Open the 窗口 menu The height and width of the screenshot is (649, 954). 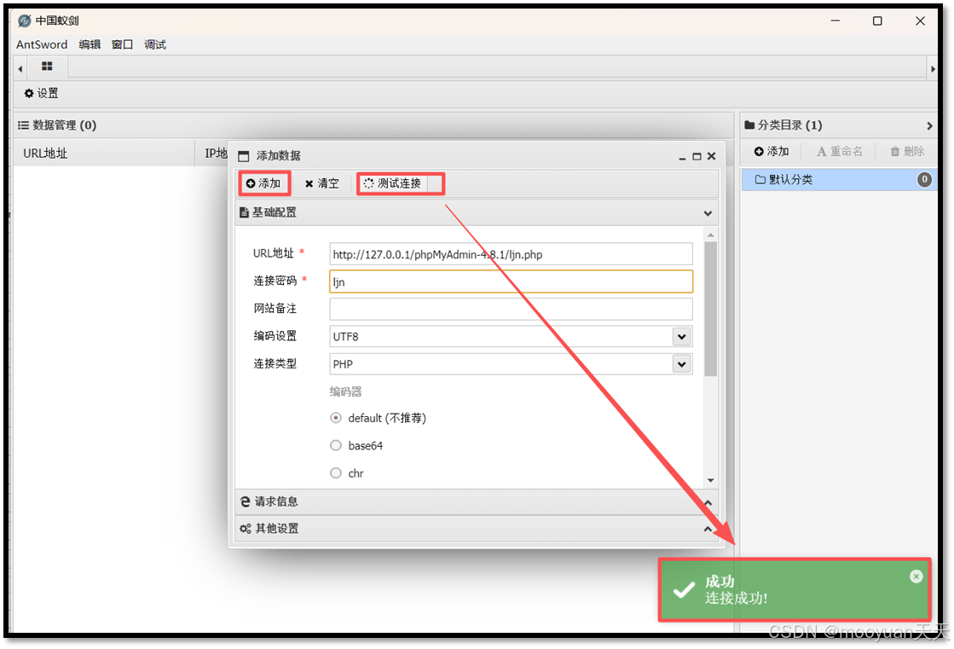pos(122,44)
